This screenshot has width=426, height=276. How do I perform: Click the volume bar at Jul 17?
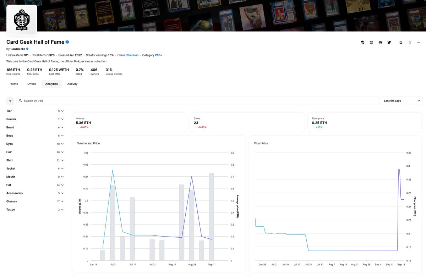pos(132,229)
